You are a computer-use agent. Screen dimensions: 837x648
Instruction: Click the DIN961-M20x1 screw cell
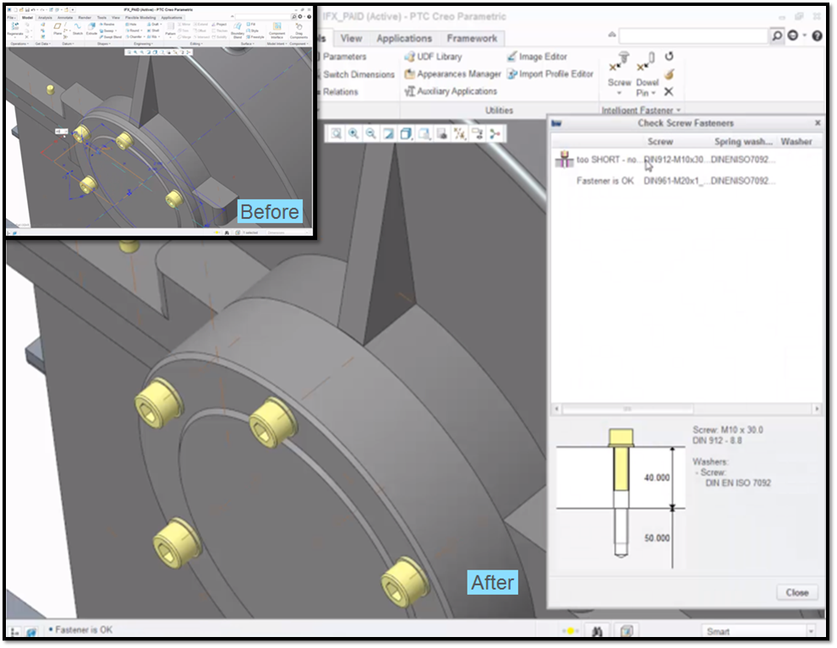tap(674, 181)
